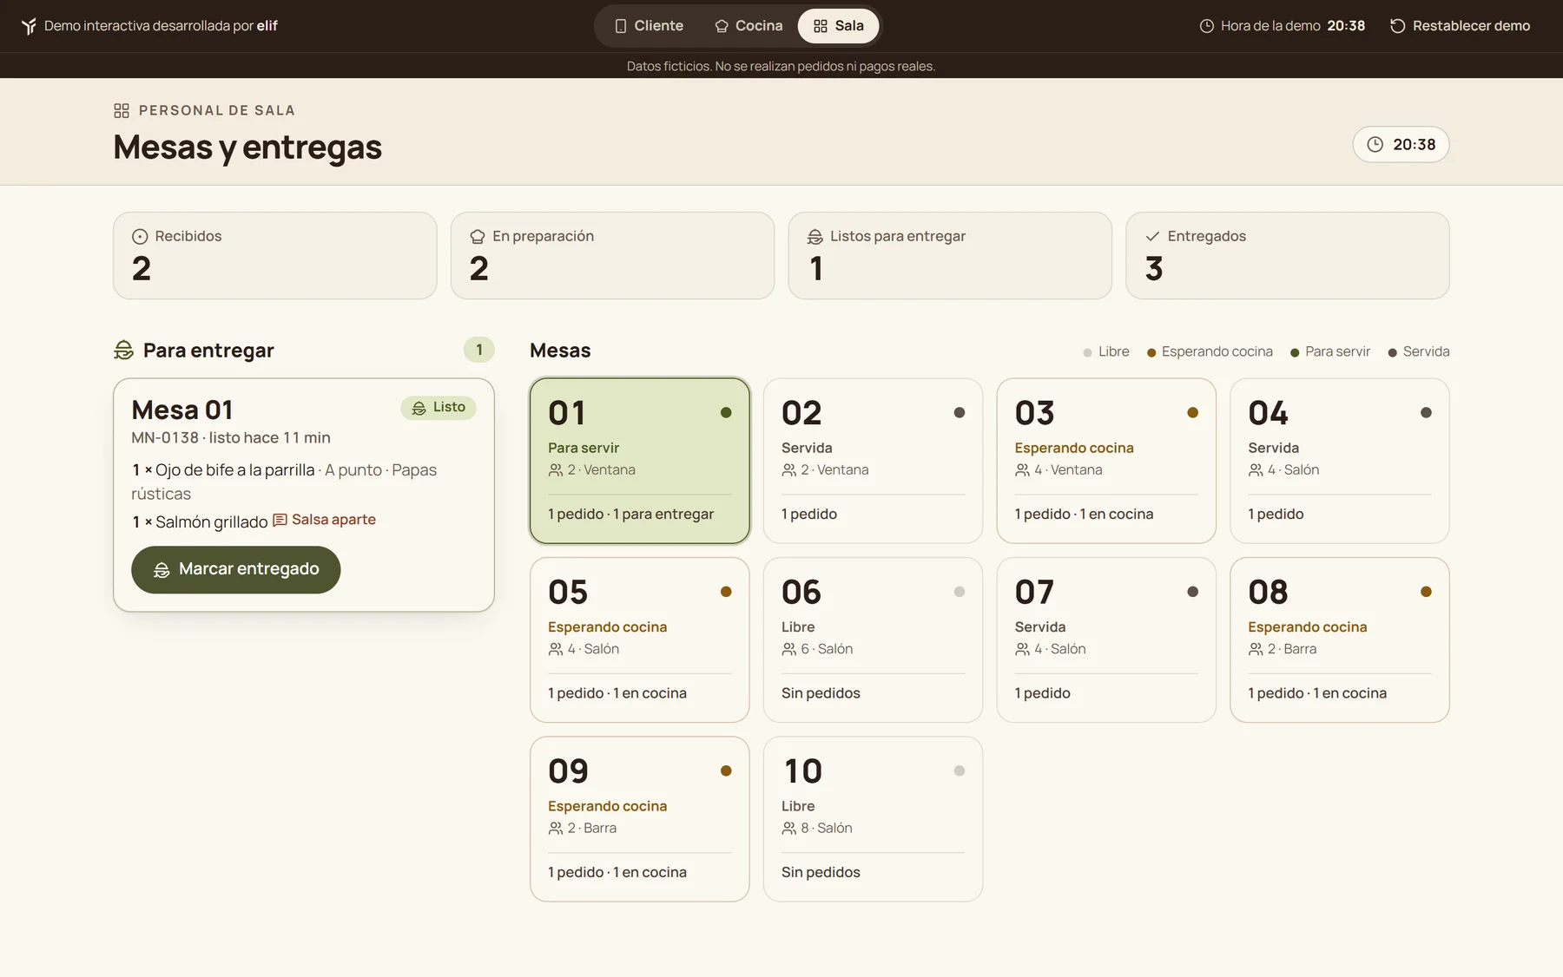Click the table number 07

pyautogui.click(x=1034, y=593)
